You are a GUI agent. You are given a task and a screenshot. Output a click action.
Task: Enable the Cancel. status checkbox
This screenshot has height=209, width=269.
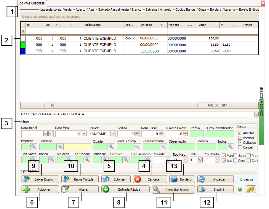pyautogui.click(x=240, y=147)
